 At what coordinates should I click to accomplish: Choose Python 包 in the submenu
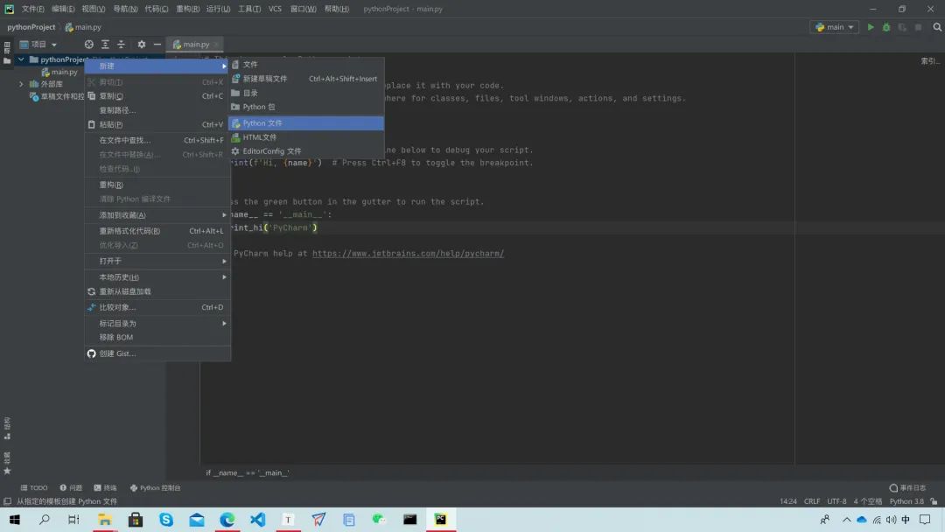(306, 108)
